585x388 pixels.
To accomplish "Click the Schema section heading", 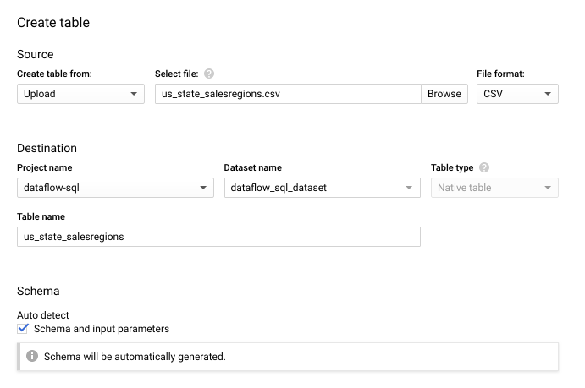I will click(x=38, y=292).
